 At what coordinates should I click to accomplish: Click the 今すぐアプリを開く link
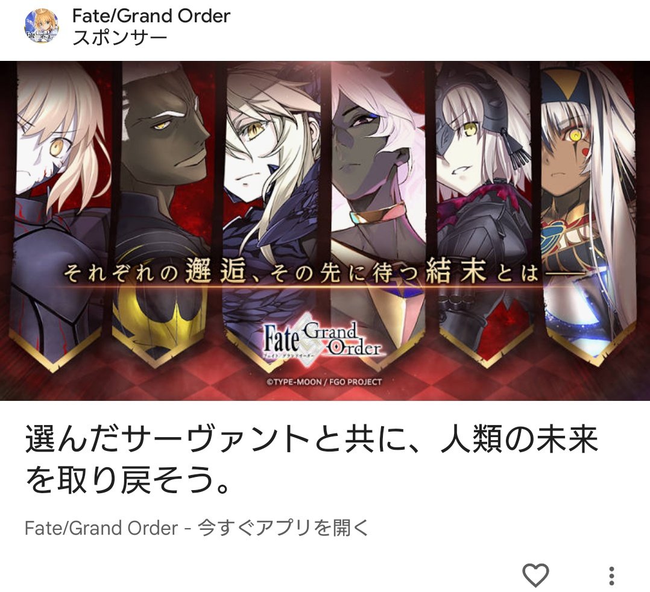(x=283, y=527)
